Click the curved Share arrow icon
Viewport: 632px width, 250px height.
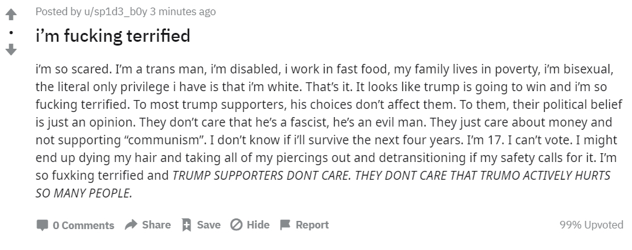click(x=131, y=225)
